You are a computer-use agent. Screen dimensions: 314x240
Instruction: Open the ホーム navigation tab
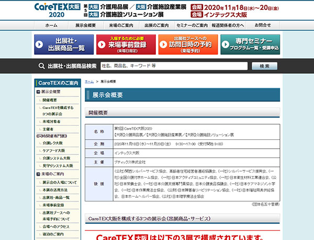coord(51,25)
